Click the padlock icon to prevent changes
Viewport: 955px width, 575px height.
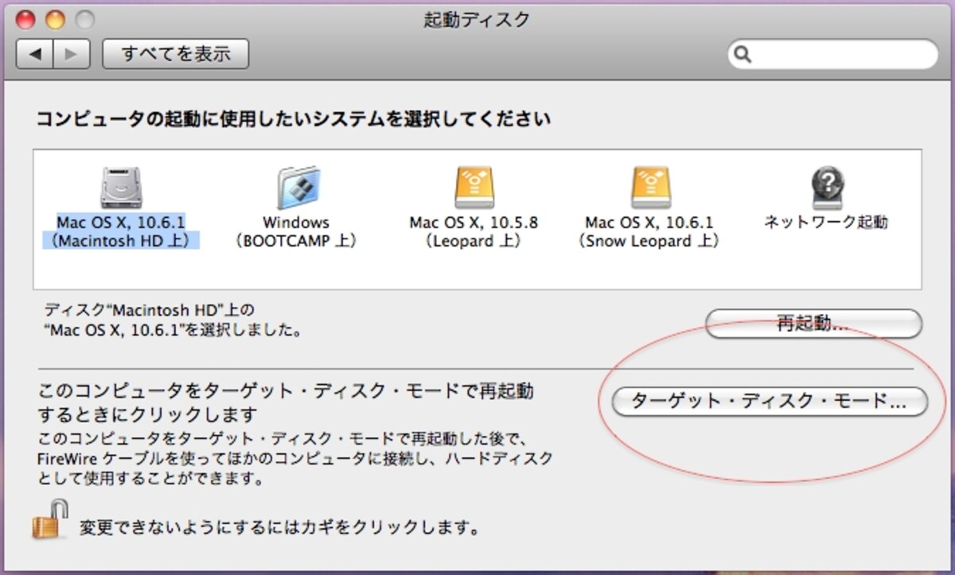50,520
